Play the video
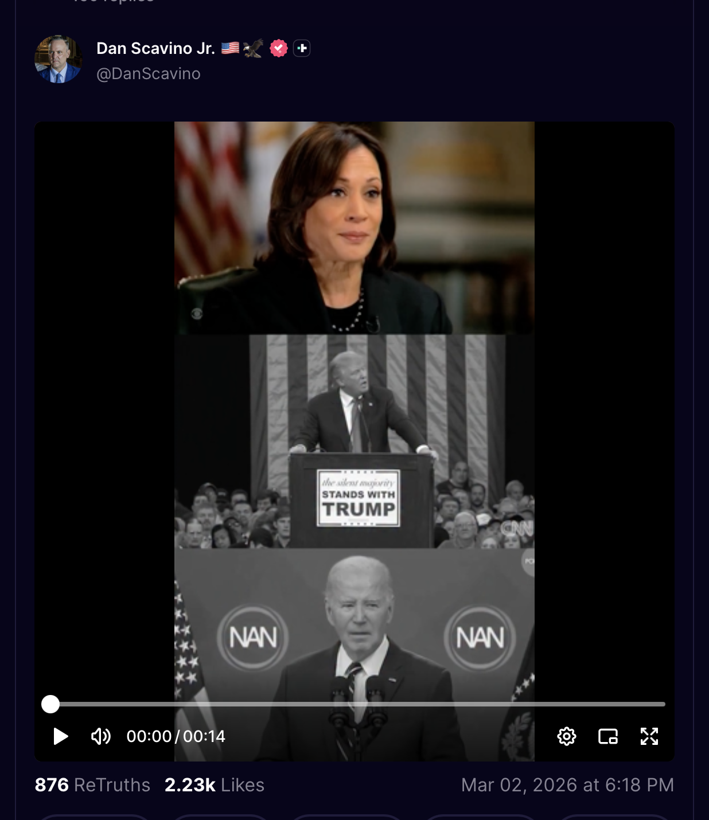The image size is (709, 820). (61, 736)
